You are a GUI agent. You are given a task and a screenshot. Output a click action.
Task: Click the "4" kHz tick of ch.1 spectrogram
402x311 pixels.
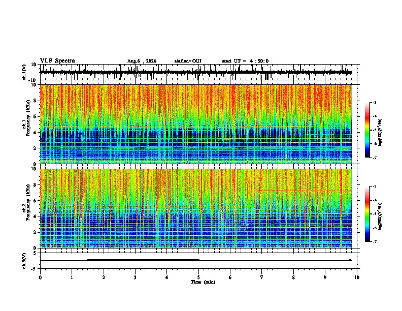(x=35, y=133)
